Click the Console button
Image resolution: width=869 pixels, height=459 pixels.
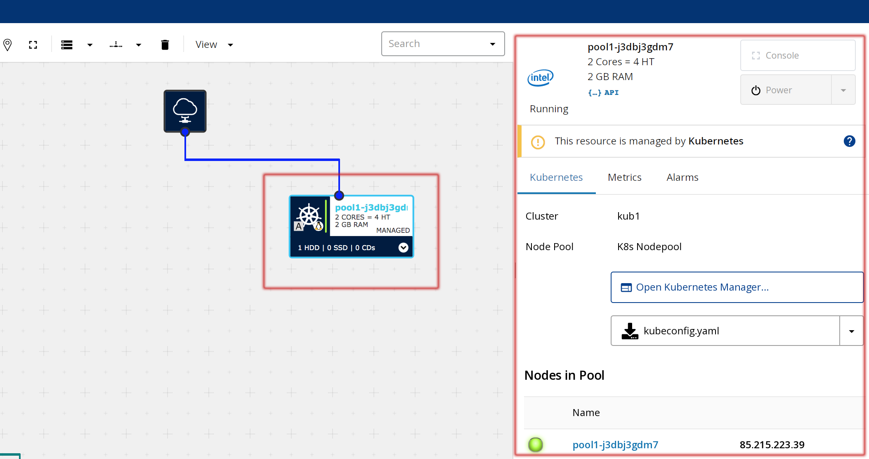(x=798, y=55)
